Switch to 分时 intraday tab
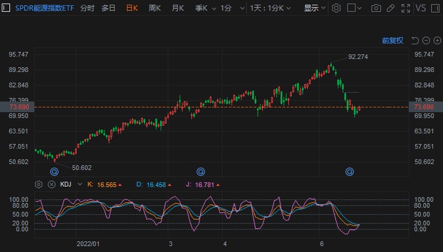443x252 pixels. tap(87, 8)
